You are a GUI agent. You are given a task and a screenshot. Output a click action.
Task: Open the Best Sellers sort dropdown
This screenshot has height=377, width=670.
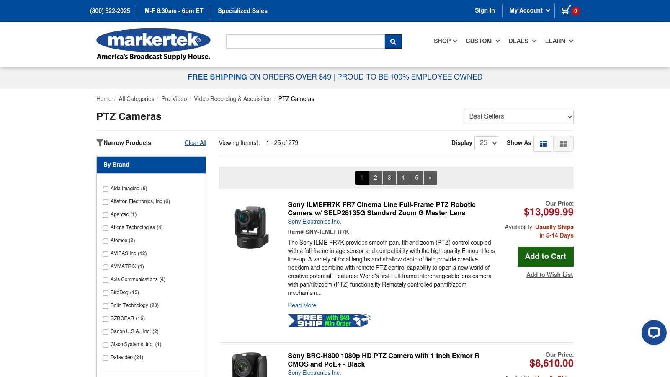518,117
